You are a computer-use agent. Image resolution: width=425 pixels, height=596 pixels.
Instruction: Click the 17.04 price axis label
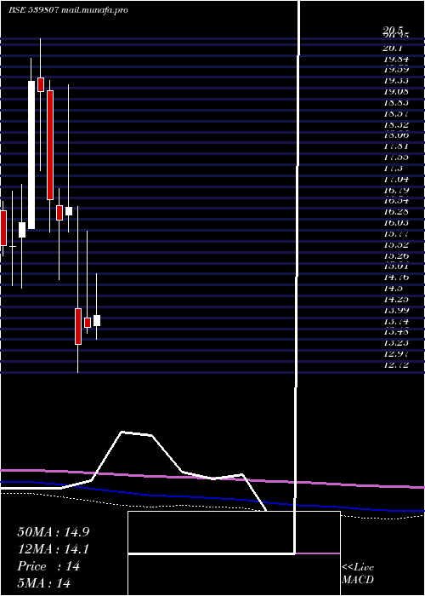coord(396,179)
